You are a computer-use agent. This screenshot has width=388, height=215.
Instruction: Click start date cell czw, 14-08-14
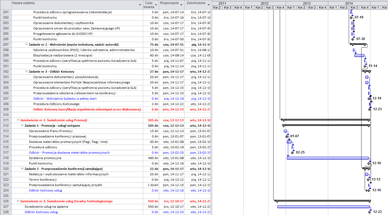tap(172, 55)
